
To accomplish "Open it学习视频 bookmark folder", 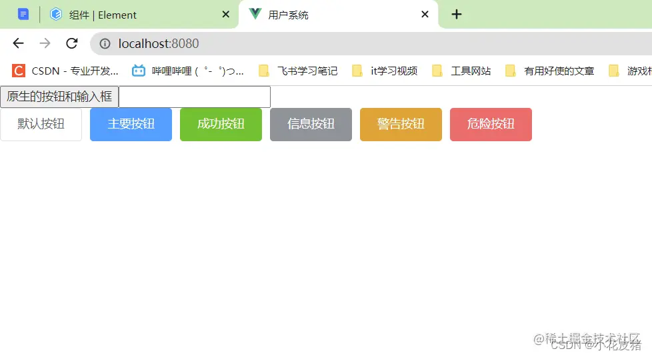I will click(x=385, y=71).
